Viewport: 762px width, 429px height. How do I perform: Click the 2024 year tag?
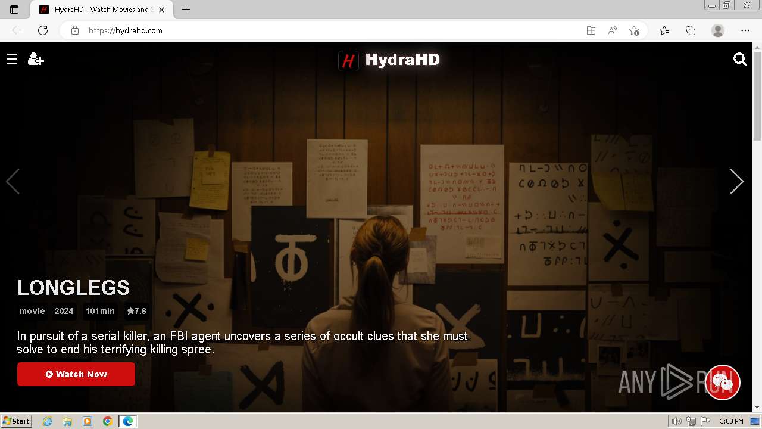pyautogui.click(x=64, y=311)
